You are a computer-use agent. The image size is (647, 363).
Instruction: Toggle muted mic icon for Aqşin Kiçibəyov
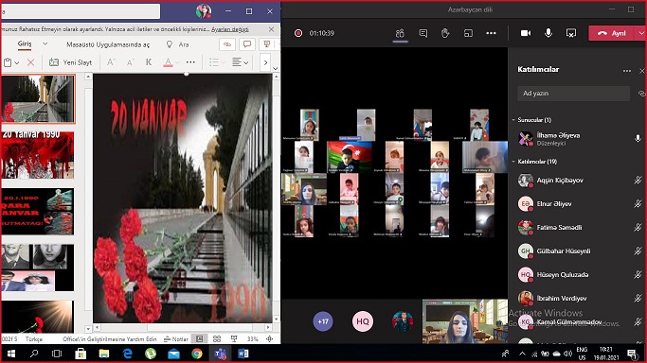point(638,180)
